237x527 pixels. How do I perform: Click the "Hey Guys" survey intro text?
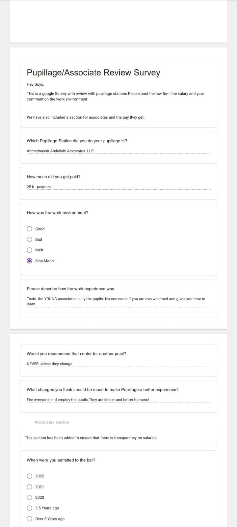click(35, 84)
